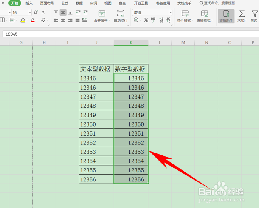
Task: Align text right
Action: click(70, 20)
